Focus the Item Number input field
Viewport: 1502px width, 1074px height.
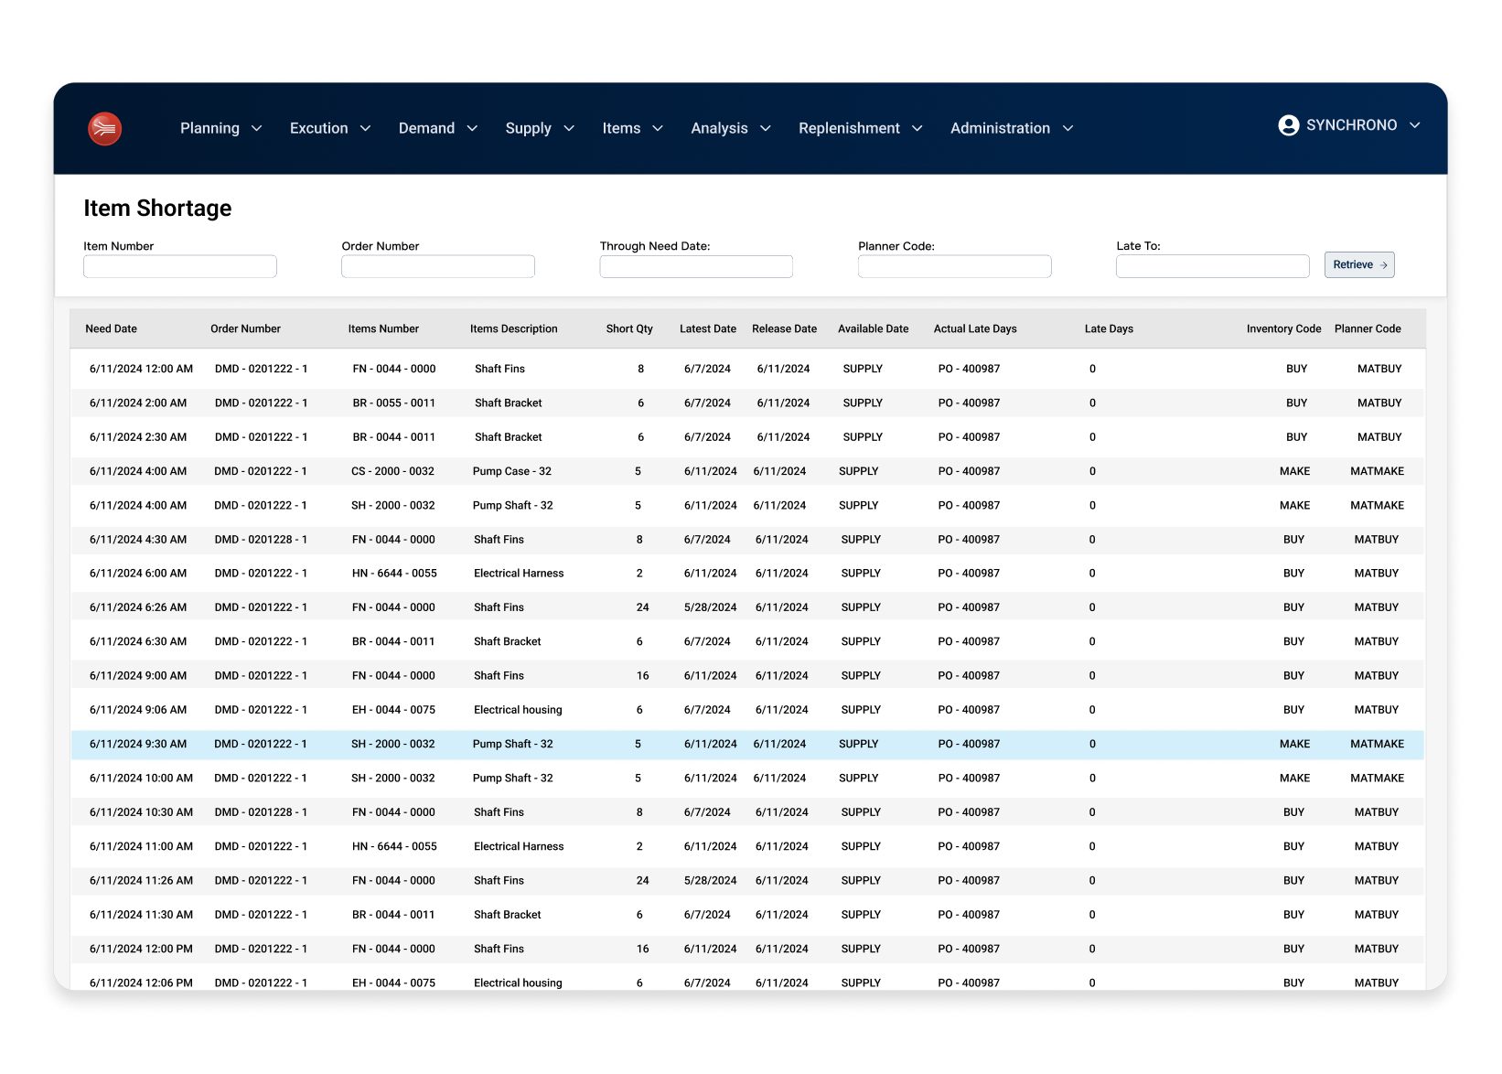tap(180, 266)
